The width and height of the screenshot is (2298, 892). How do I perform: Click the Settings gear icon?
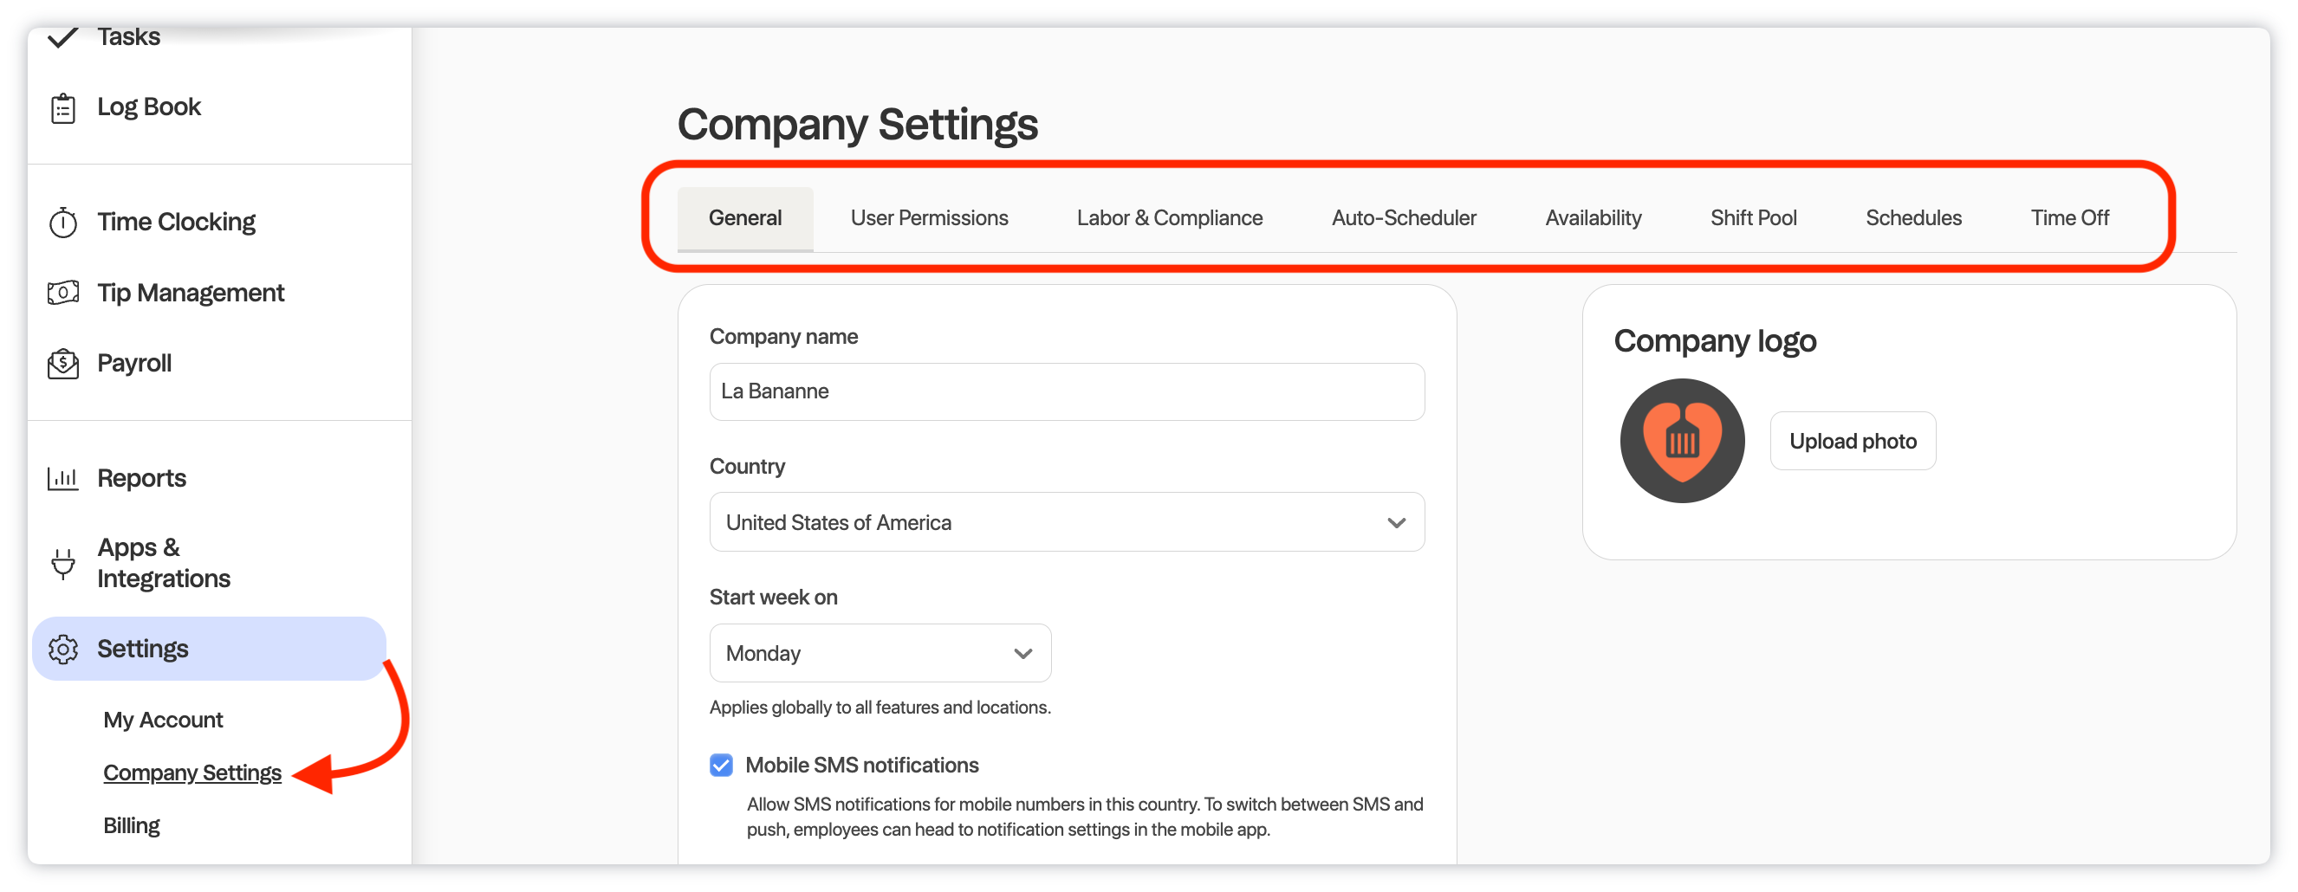[62, 650]
